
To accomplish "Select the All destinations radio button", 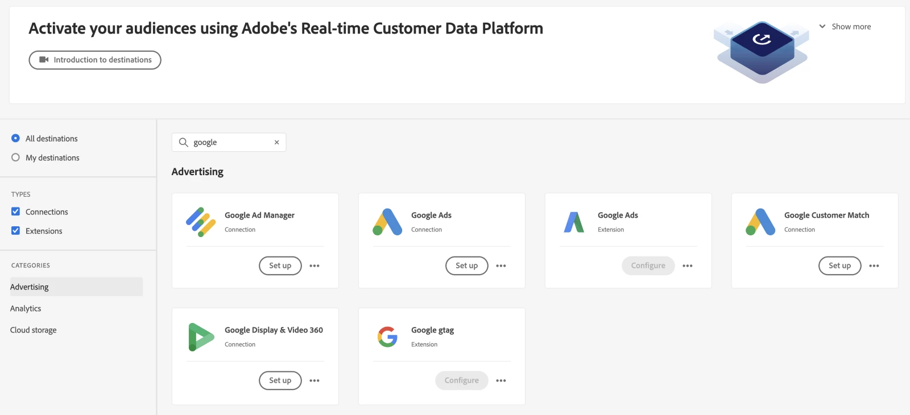I will [x=15, y=138].
